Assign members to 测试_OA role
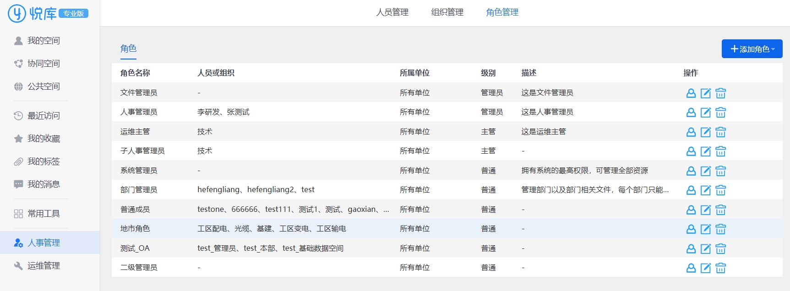 pyautogui.click(x=691, y=249)
